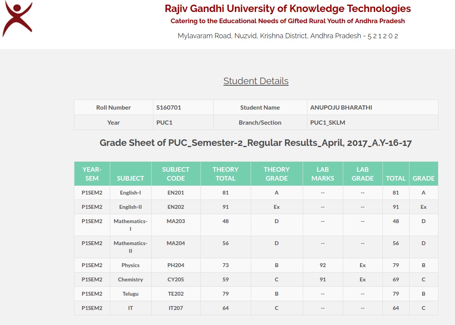Select subject code TE202

[176, 294]
